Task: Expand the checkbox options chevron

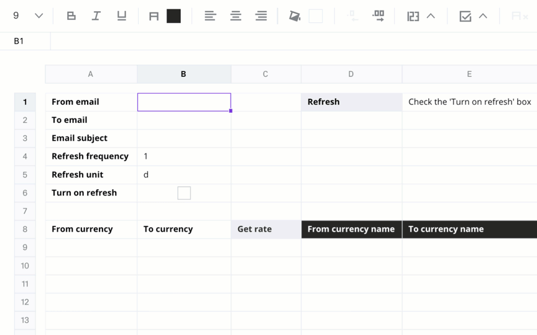Action: [x=483, y=16]
